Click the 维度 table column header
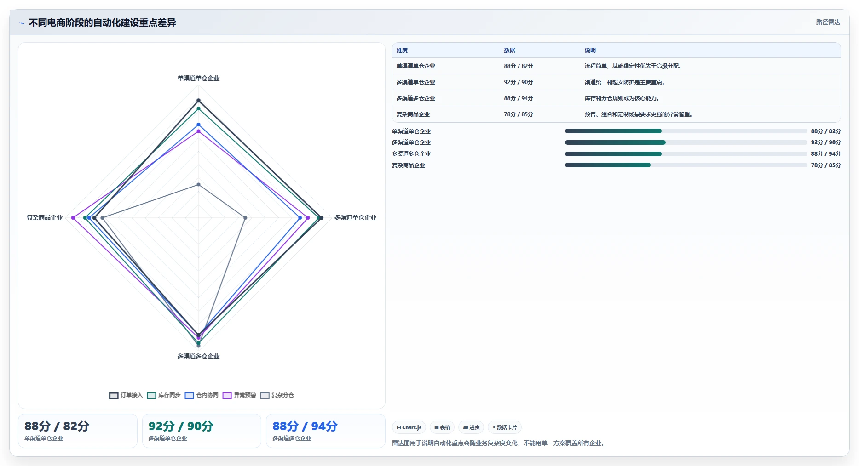Image resolution: width=859 pixels, height=466 pixels. 402,51
